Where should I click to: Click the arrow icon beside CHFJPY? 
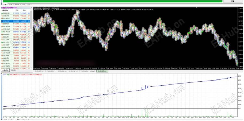pos(2,42)
